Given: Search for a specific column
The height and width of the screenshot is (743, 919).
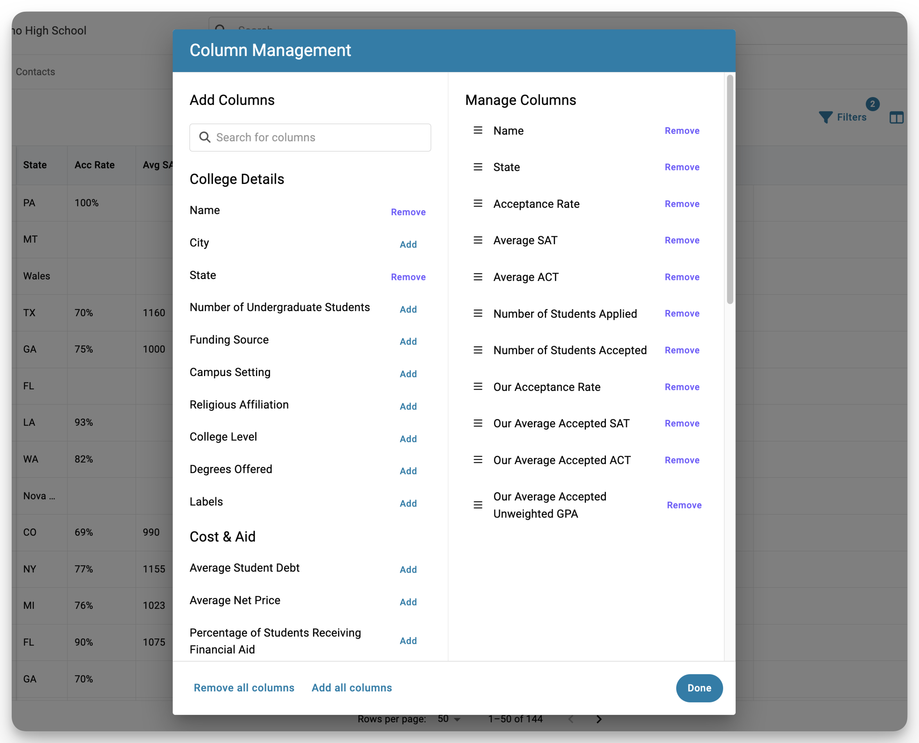Looking at the screenshot, I should coord(311,137).
